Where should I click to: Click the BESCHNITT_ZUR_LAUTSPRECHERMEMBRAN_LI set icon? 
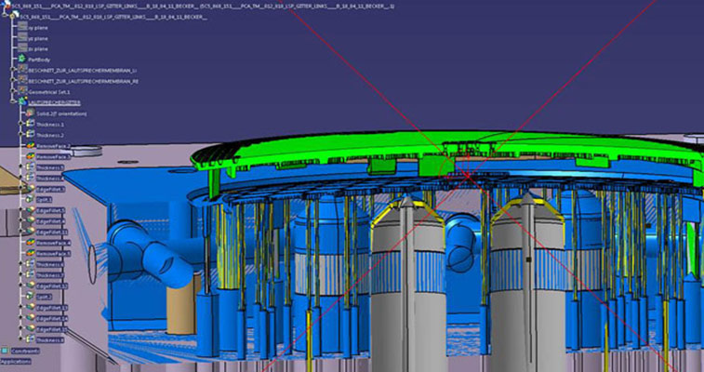(x=22, y=69)
